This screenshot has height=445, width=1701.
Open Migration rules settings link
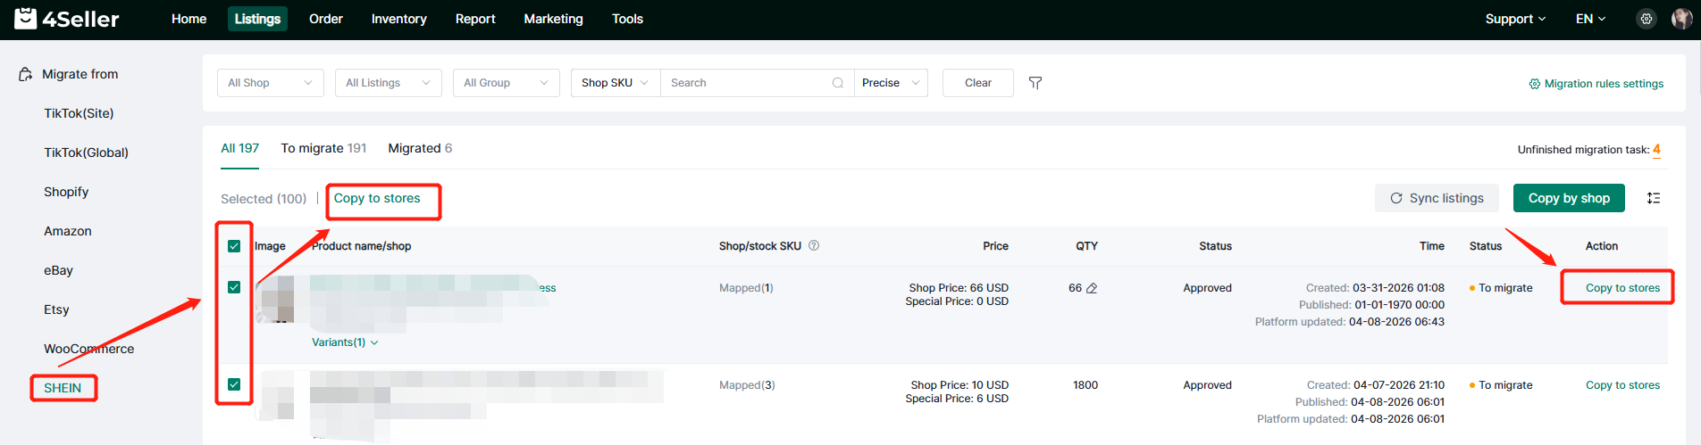(1596, 84)
